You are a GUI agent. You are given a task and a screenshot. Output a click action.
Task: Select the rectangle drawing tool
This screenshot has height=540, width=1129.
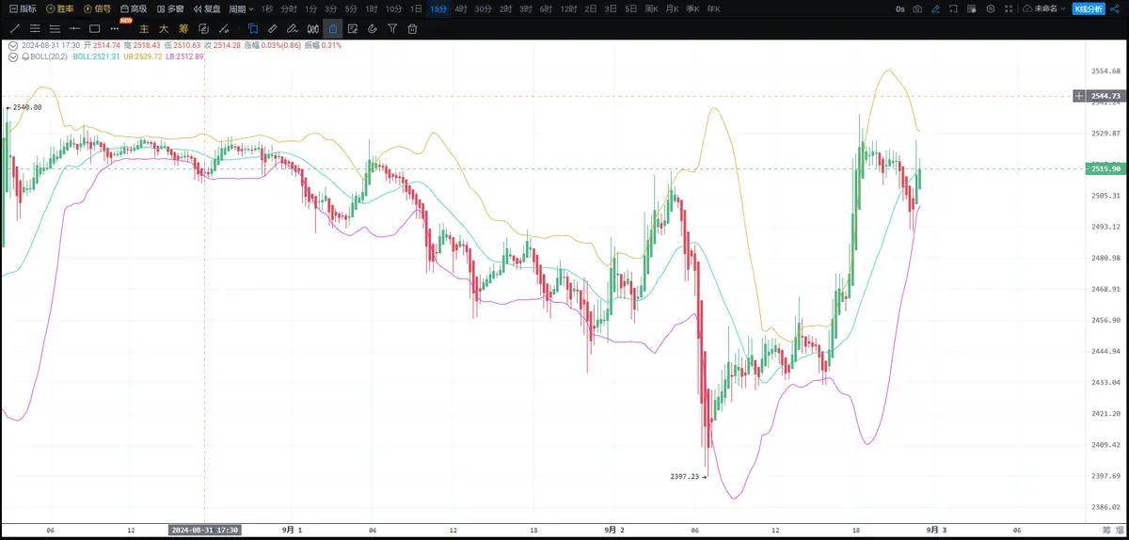(94, 28)
